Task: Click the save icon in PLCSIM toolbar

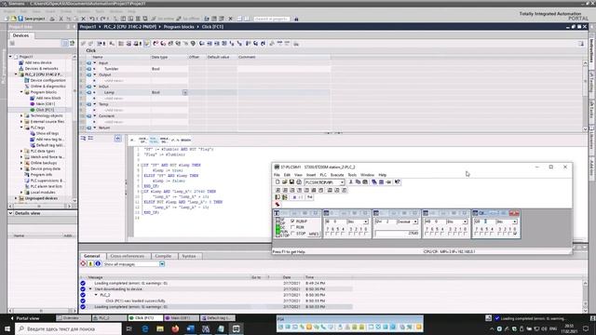Action: point(291,182)
